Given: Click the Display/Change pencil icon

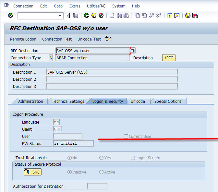Looking at the screenshot, I should (108, 39).
